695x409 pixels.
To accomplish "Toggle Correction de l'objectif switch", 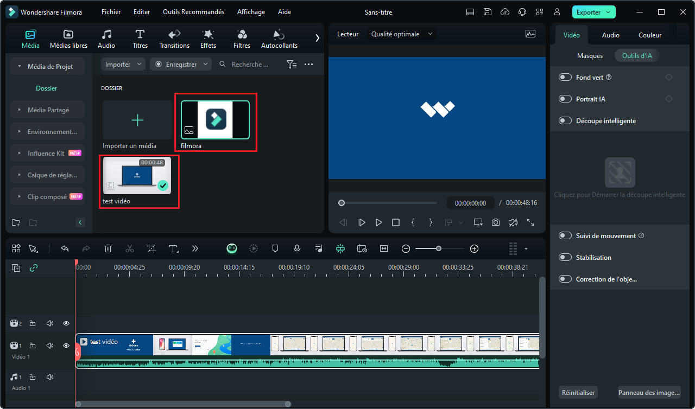I will click(x=565, y=279).
